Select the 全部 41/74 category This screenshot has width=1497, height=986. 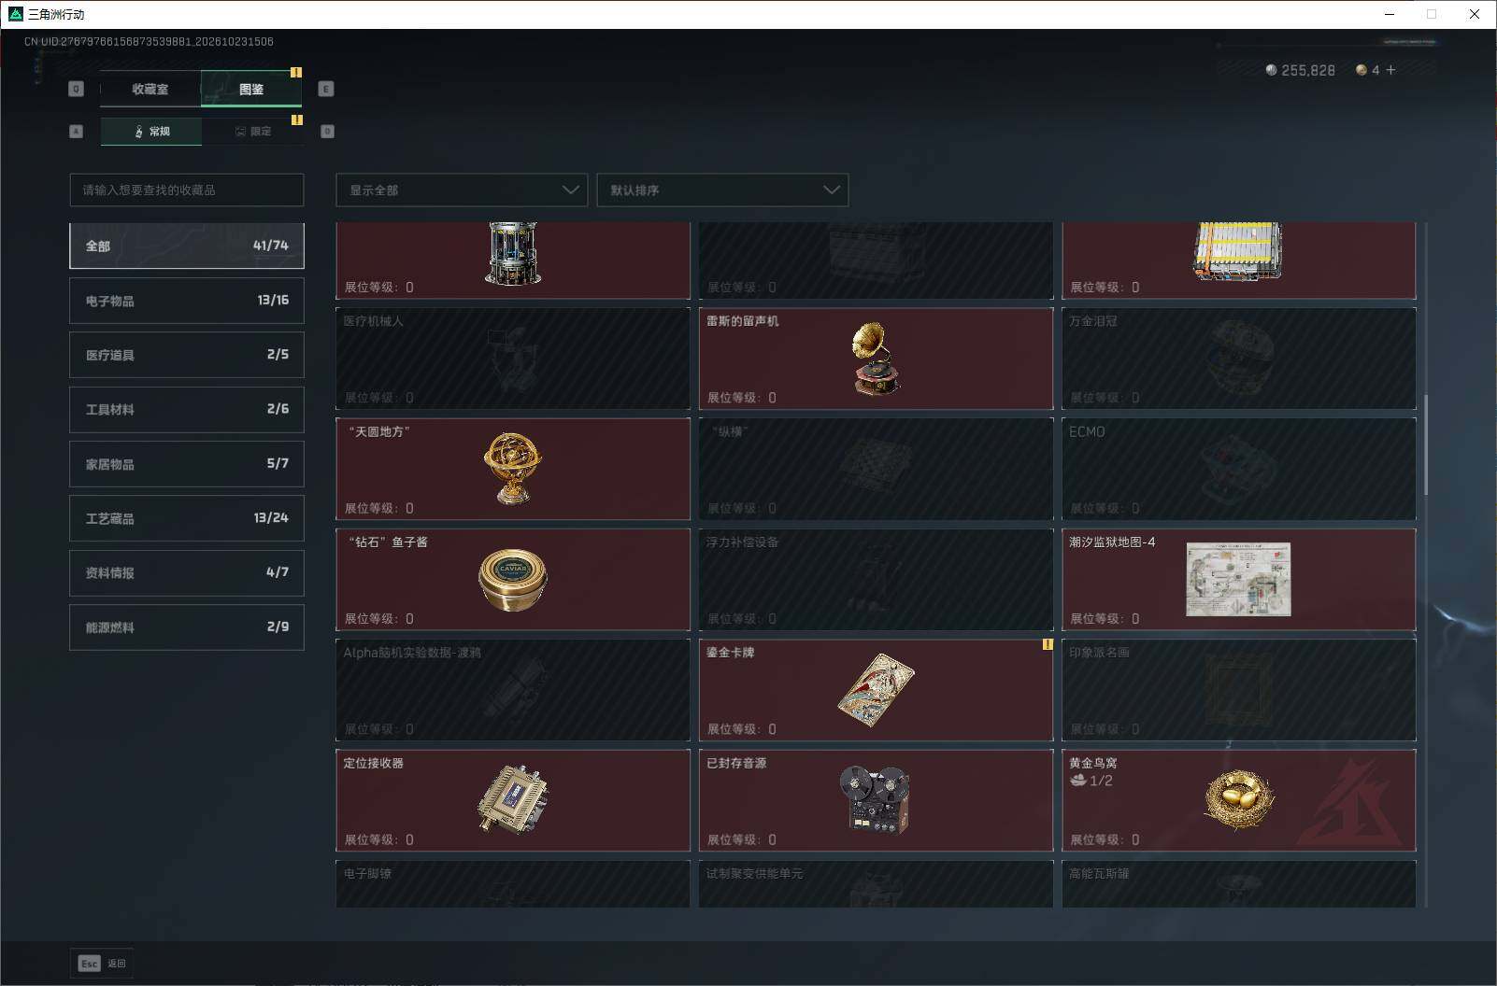(187, 246)
